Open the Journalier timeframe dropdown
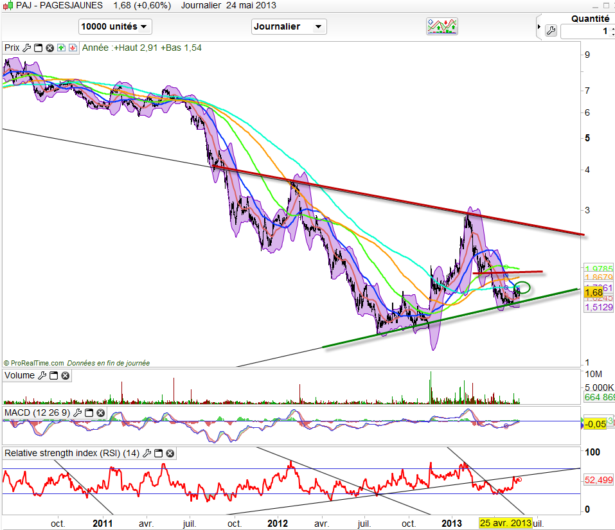 coord(289,26)
